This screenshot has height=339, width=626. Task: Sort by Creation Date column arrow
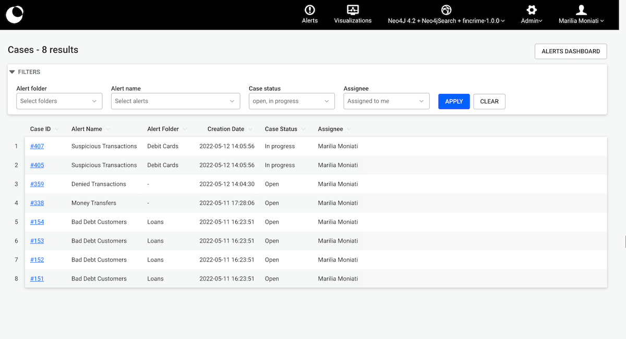click(250, 129)
